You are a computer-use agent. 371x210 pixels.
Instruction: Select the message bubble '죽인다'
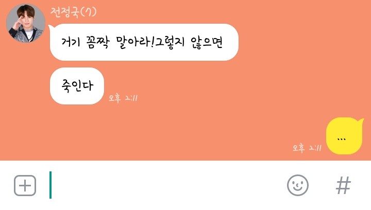77,86
